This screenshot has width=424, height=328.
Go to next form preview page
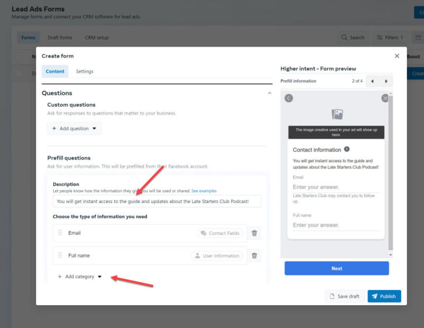point(386,81)
